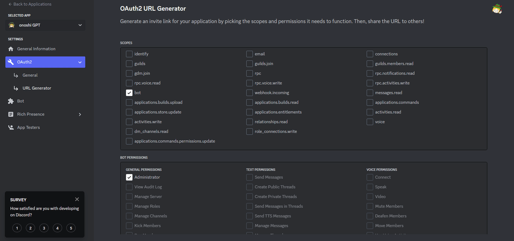Collapse the OAuth2 section chevron

(80, 62)
